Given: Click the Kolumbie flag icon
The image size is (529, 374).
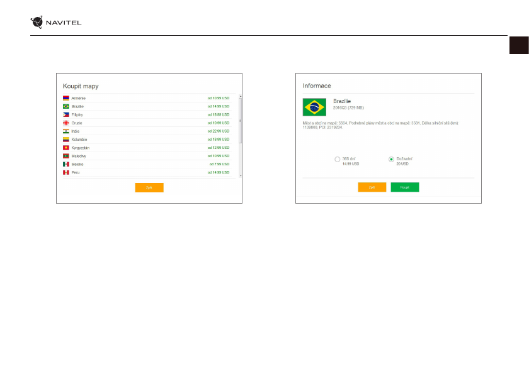Looking at the screenshot, I should (65, 139).
